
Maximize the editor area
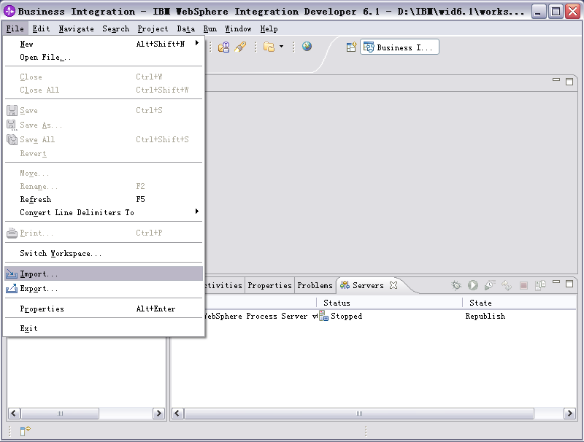[569, 82]
